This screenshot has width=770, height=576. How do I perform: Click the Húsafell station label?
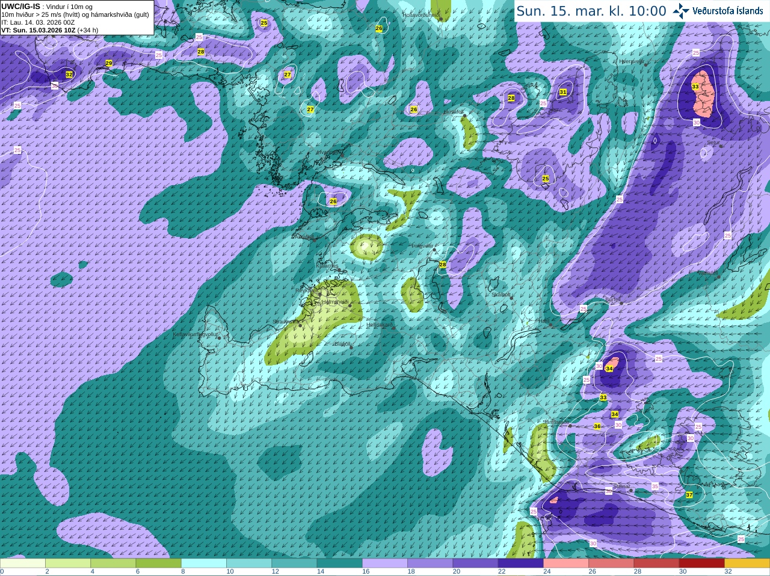(x=454, y=112)
